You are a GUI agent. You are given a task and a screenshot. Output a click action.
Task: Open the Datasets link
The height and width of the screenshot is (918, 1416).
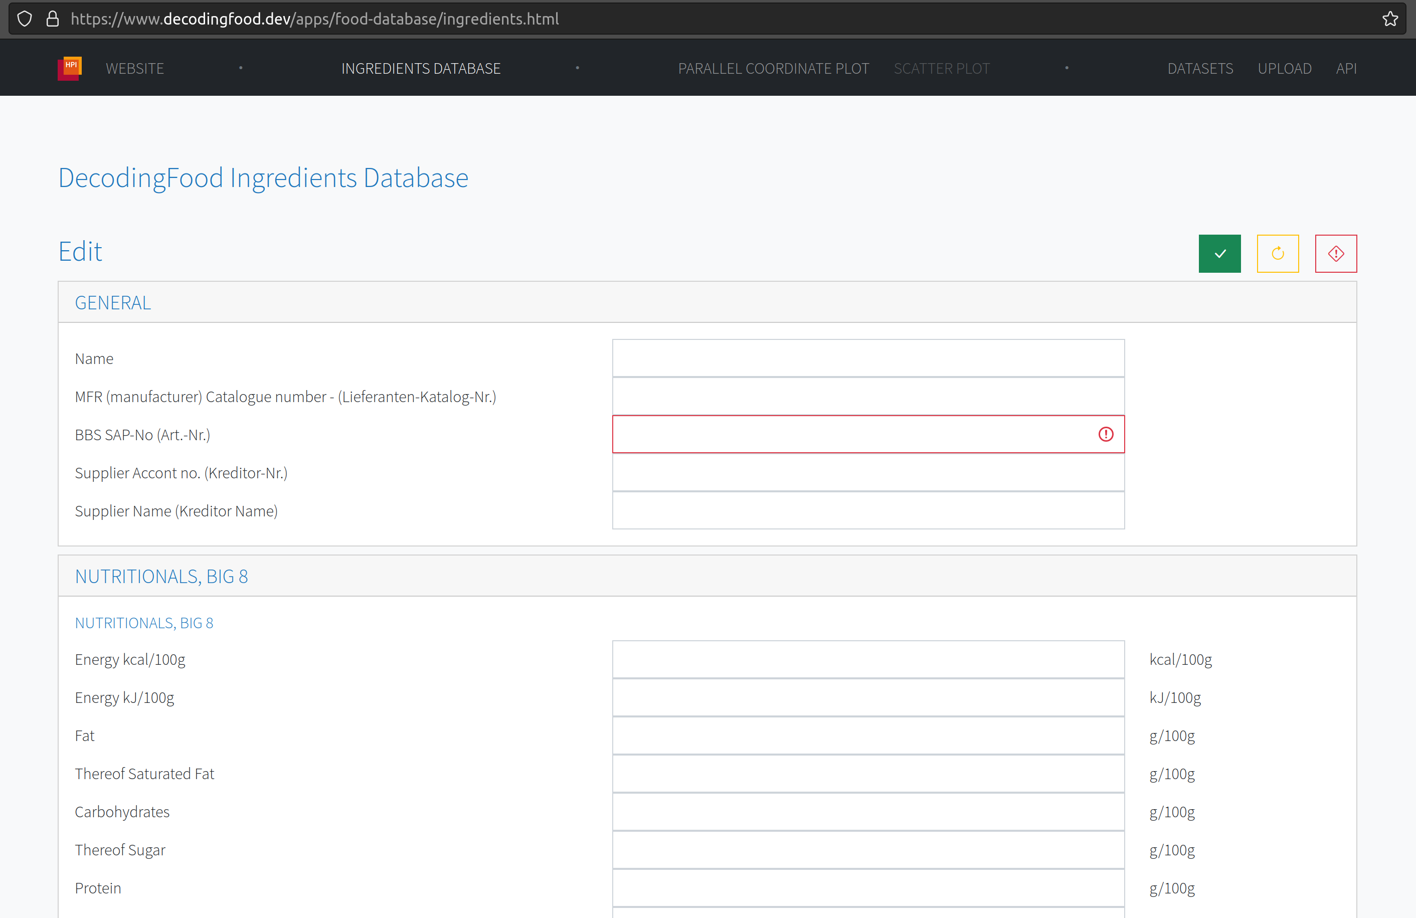pos(1199,68)
